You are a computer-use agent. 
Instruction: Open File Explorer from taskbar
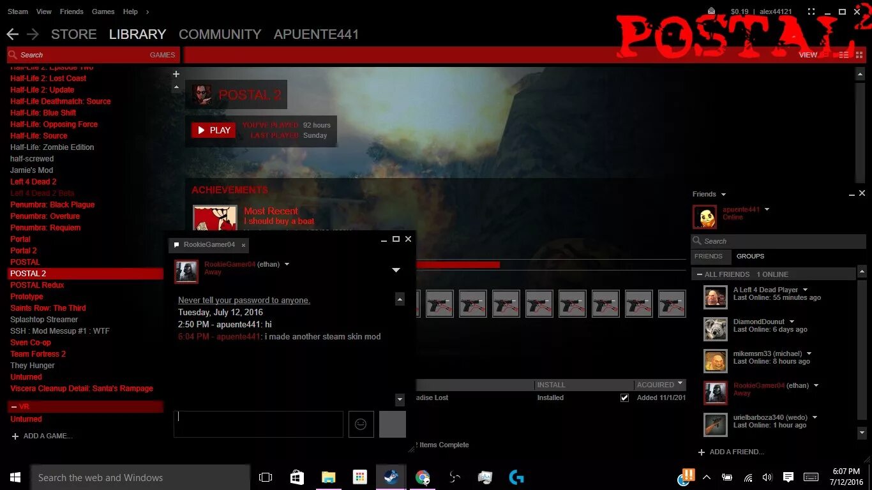pyautogui.click(x=328, y=477)
